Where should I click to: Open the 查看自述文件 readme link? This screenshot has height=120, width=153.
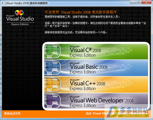12,113
